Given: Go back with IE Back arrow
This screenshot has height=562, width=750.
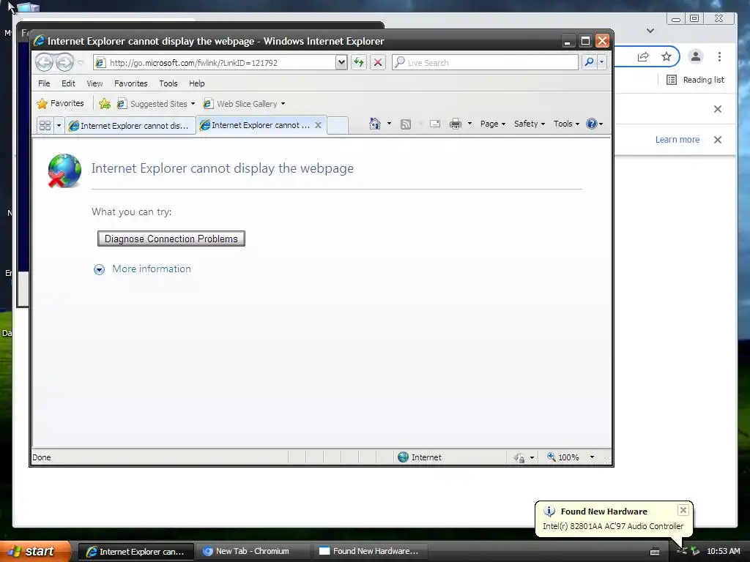Looking at the screenshot, I should [44, 62].
